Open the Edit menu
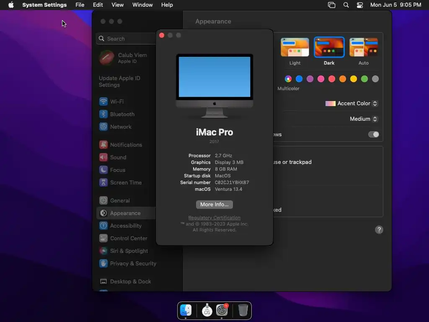The height and width of the screenshot is (322, 429). pos(98,5)
